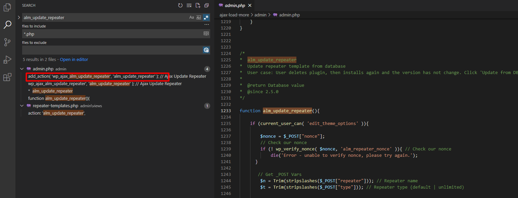Open the Source Control view
The image size is (518, 198).
click(x=7, y=42)
